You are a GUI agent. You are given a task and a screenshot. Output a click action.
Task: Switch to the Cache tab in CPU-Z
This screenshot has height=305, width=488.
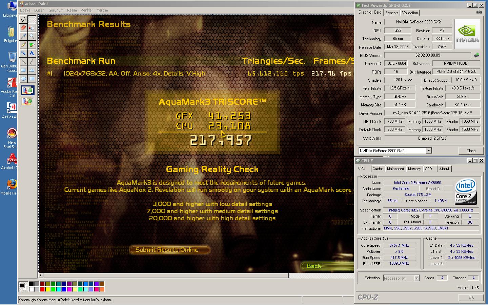[x=378, y=169]
